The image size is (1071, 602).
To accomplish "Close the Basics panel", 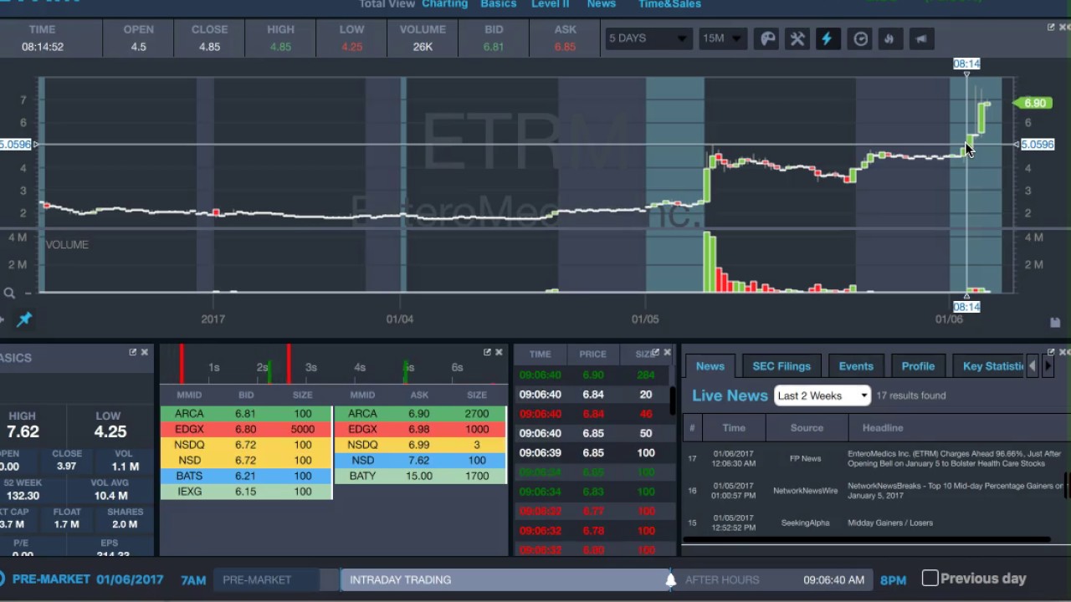I will tap(144, 352).
